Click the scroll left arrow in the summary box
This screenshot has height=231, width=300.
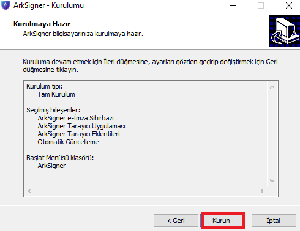click(x=29, y=191)
